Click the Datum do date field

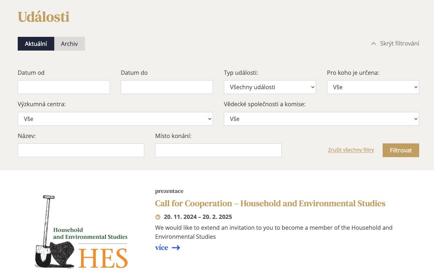tap(167, 87)
